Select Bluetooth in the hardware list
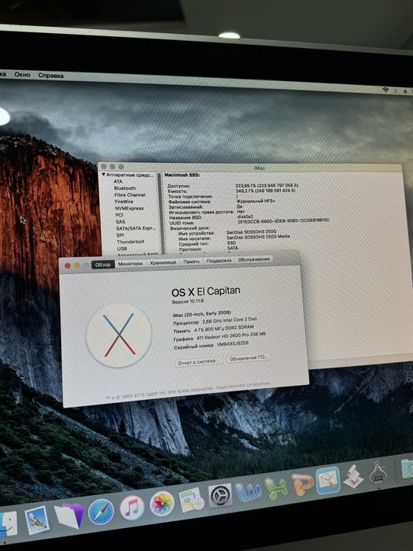413x551 pixels. point(124,188)
